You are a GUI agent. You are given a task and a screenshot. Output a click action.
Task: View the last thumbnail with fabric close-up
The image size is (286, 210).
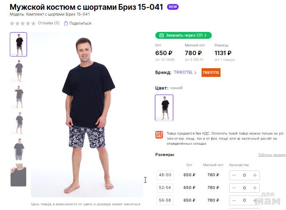(18, 175)
